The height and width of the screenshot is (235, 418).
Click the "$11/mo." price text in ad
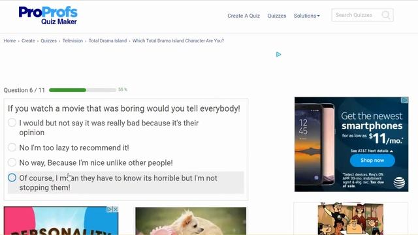click(x=386, y=138)
